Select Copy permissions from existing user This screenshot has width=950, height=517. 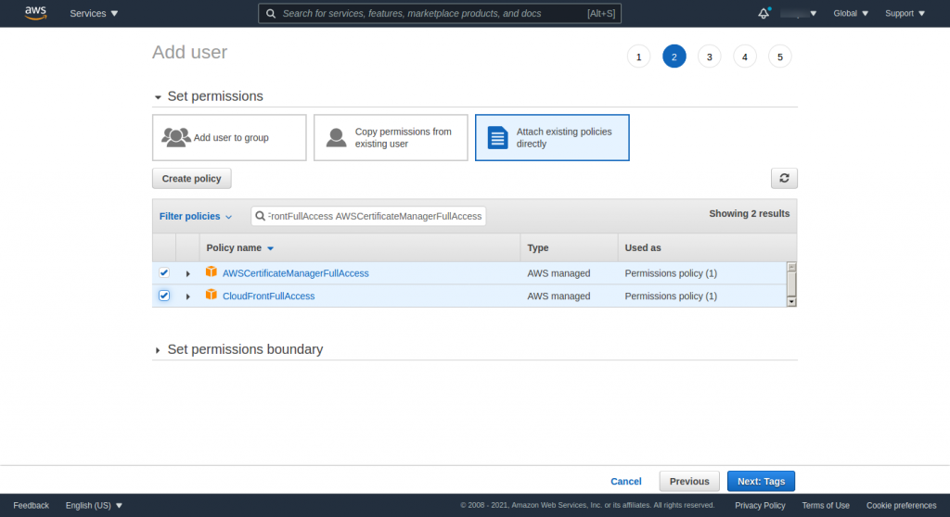coord(391,137)
